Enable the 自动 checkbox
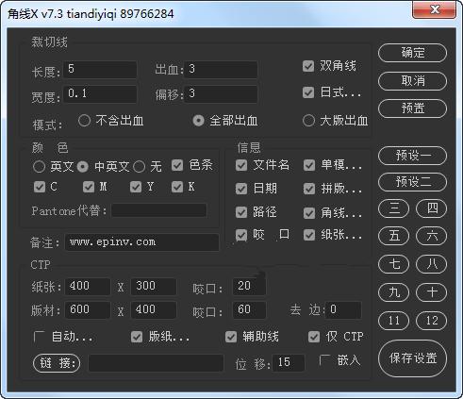463x399 pixels. click(39, 337)
